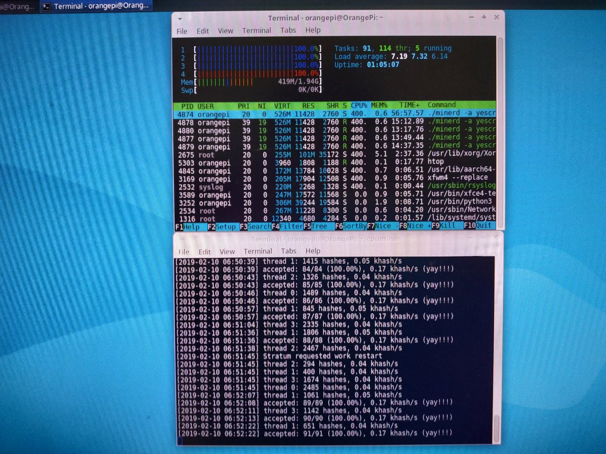
Task: Open View menu in the cpuminer terminal window
Action: [227, 251]
